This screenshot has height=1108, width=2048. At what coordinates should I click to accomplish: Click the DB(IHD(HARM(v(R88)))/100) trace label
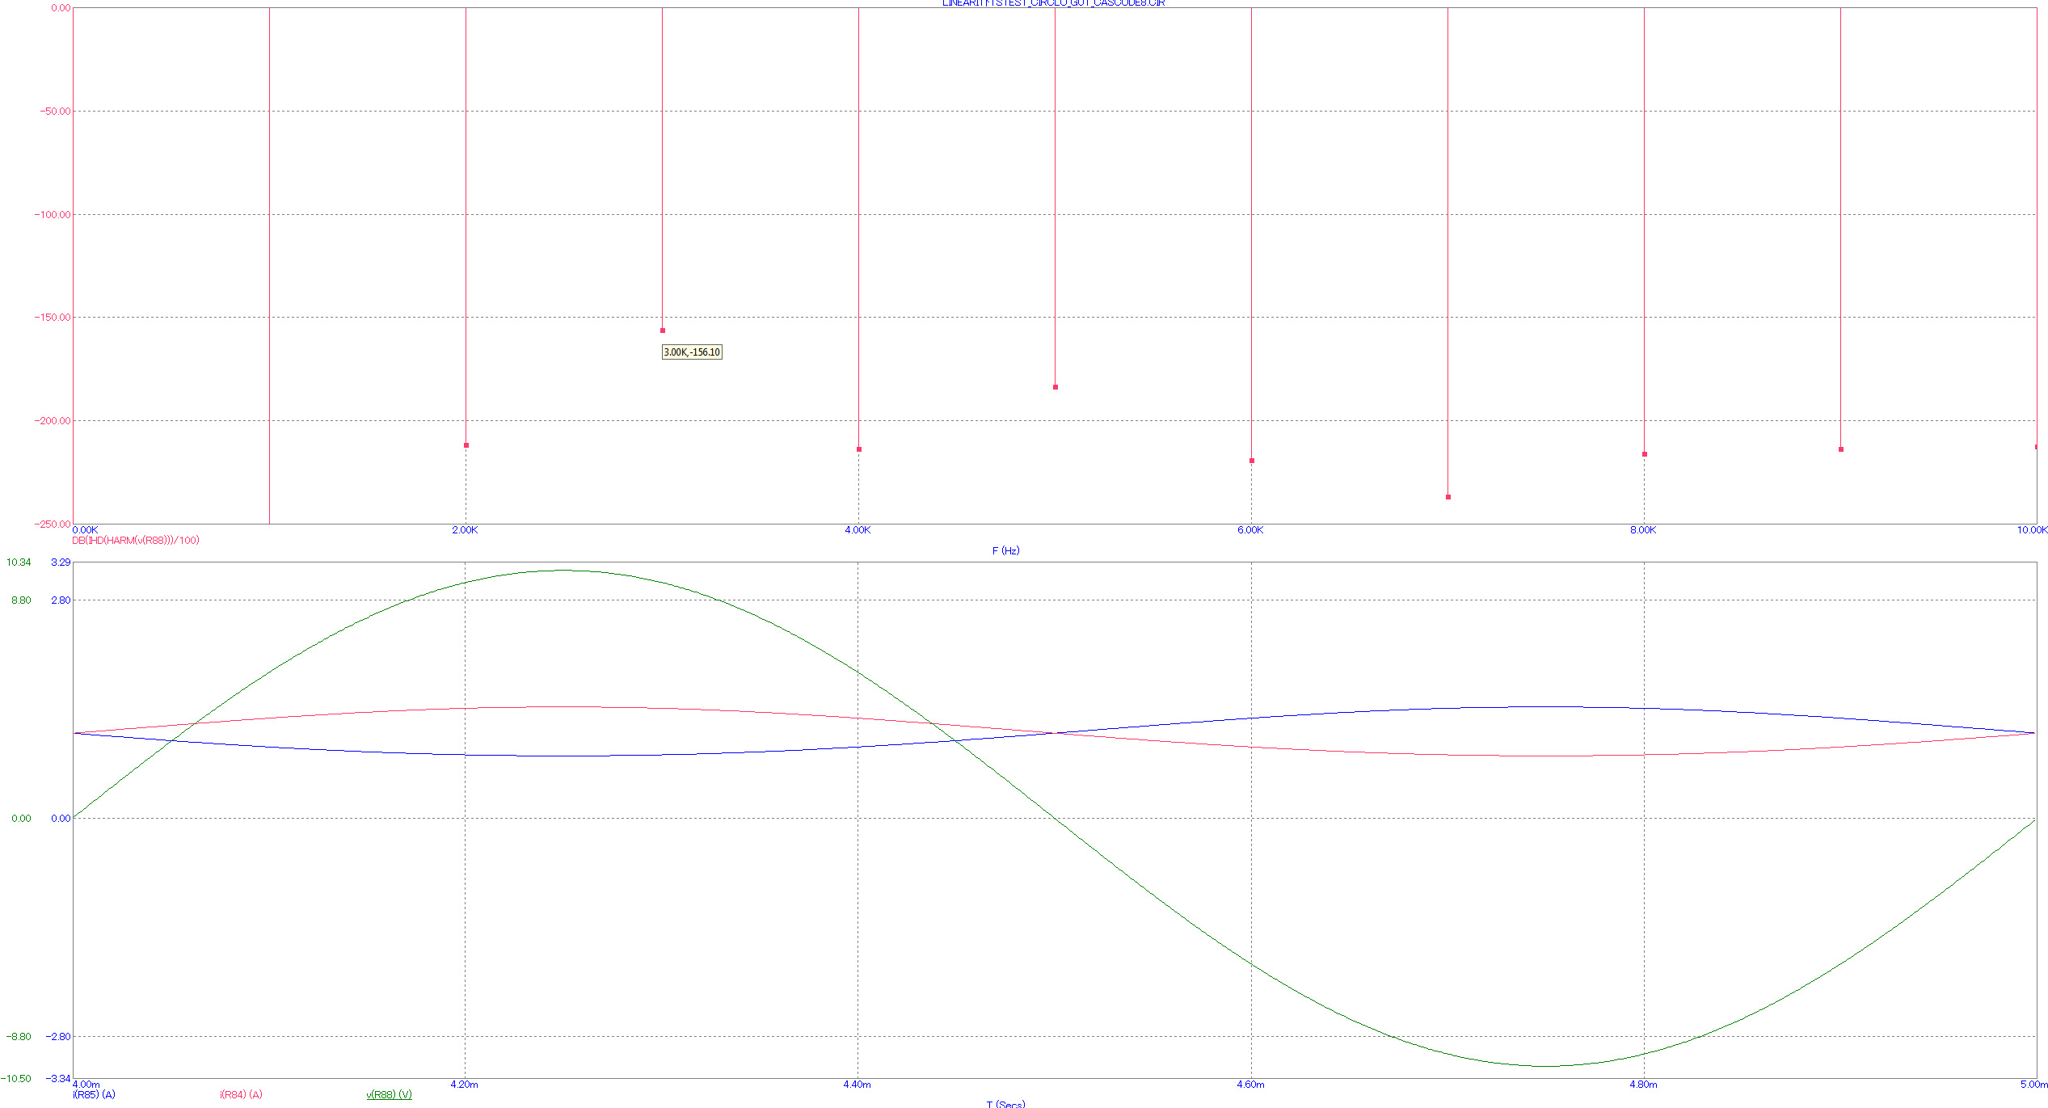pyautogui.click(x=136, y=541)
